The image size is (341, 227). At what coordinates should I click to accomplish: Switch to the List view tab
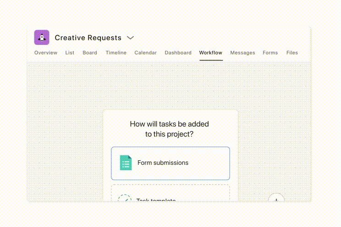click(70, 53)
